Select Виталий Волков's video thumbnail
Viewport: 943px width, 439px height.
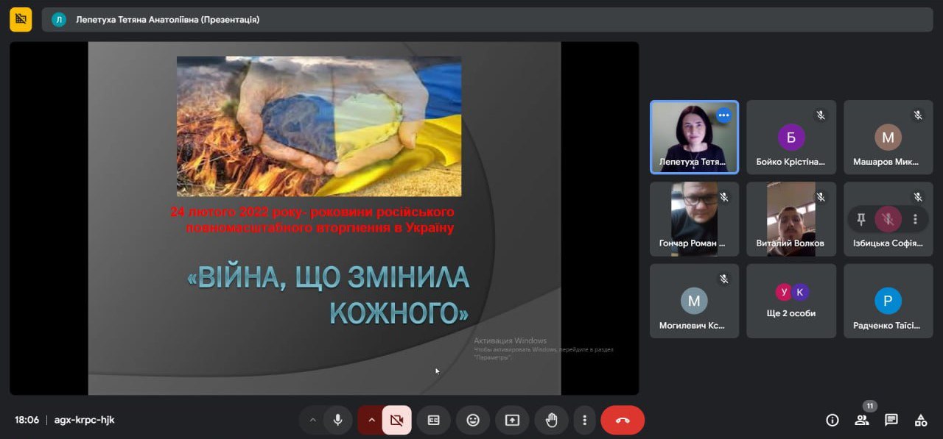coord(790,219)
